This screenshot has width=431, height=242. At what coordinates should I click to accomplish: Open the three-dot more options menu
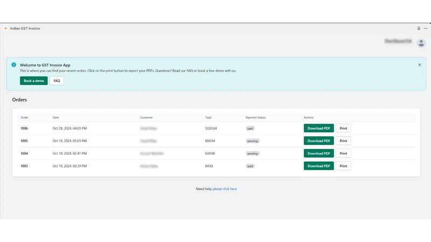coord(426,29)
